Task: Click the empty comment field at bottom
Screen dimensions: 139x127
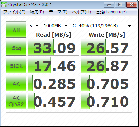Action: tap(69, 117)
